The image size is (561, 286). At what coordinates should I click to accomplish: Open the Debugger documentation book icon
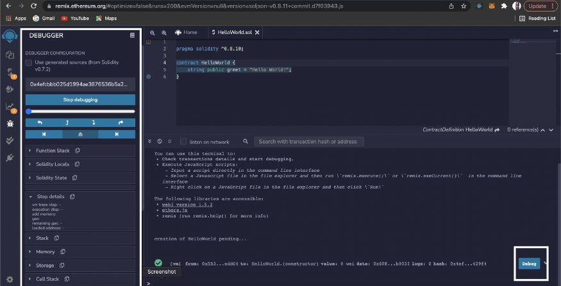tap(132, 35)
